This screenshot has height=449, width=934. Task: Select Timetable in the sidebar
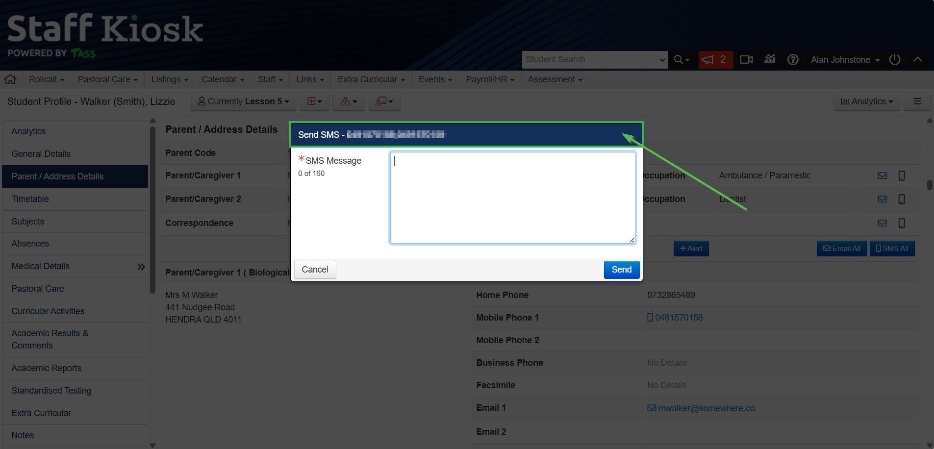coord(30,199)
